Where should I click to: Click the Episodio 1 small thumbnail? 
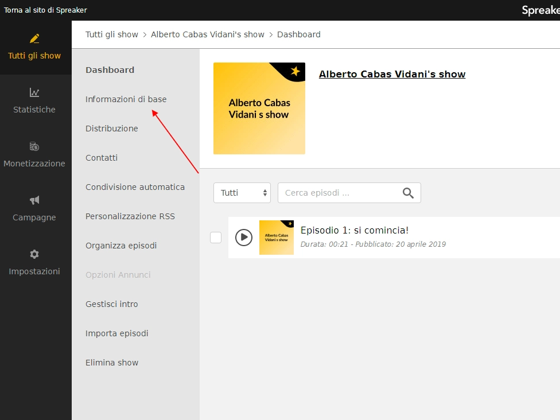pyautogui.click(x=277, y=237)
